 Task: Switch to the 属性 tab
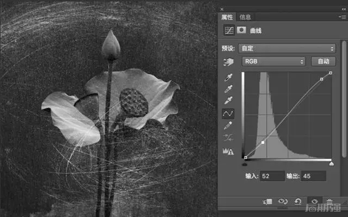[x=227, y=17]
